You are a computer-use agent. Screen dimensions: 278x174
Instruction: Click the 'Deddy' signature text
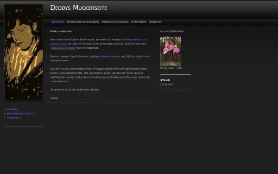[54, 98]
